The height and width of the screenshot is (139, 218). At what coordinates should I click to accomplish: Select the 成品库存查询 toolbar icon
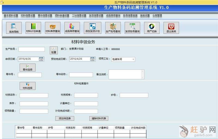click(x=72, y=28)
